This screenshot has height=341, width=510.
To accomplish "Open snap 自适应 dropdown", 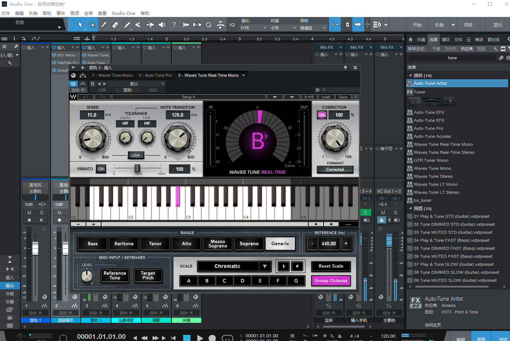I will point(313,28).
